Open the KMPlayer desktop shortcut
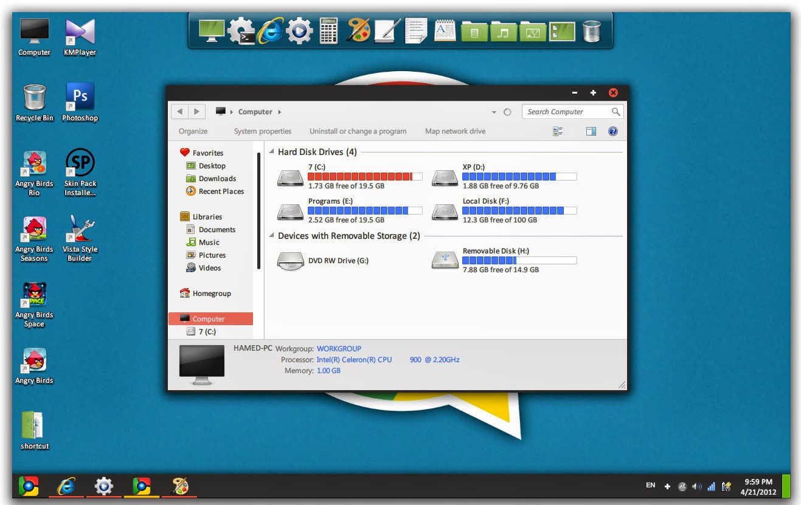Viewport: 801px width, 505px height. pos(80,37)
